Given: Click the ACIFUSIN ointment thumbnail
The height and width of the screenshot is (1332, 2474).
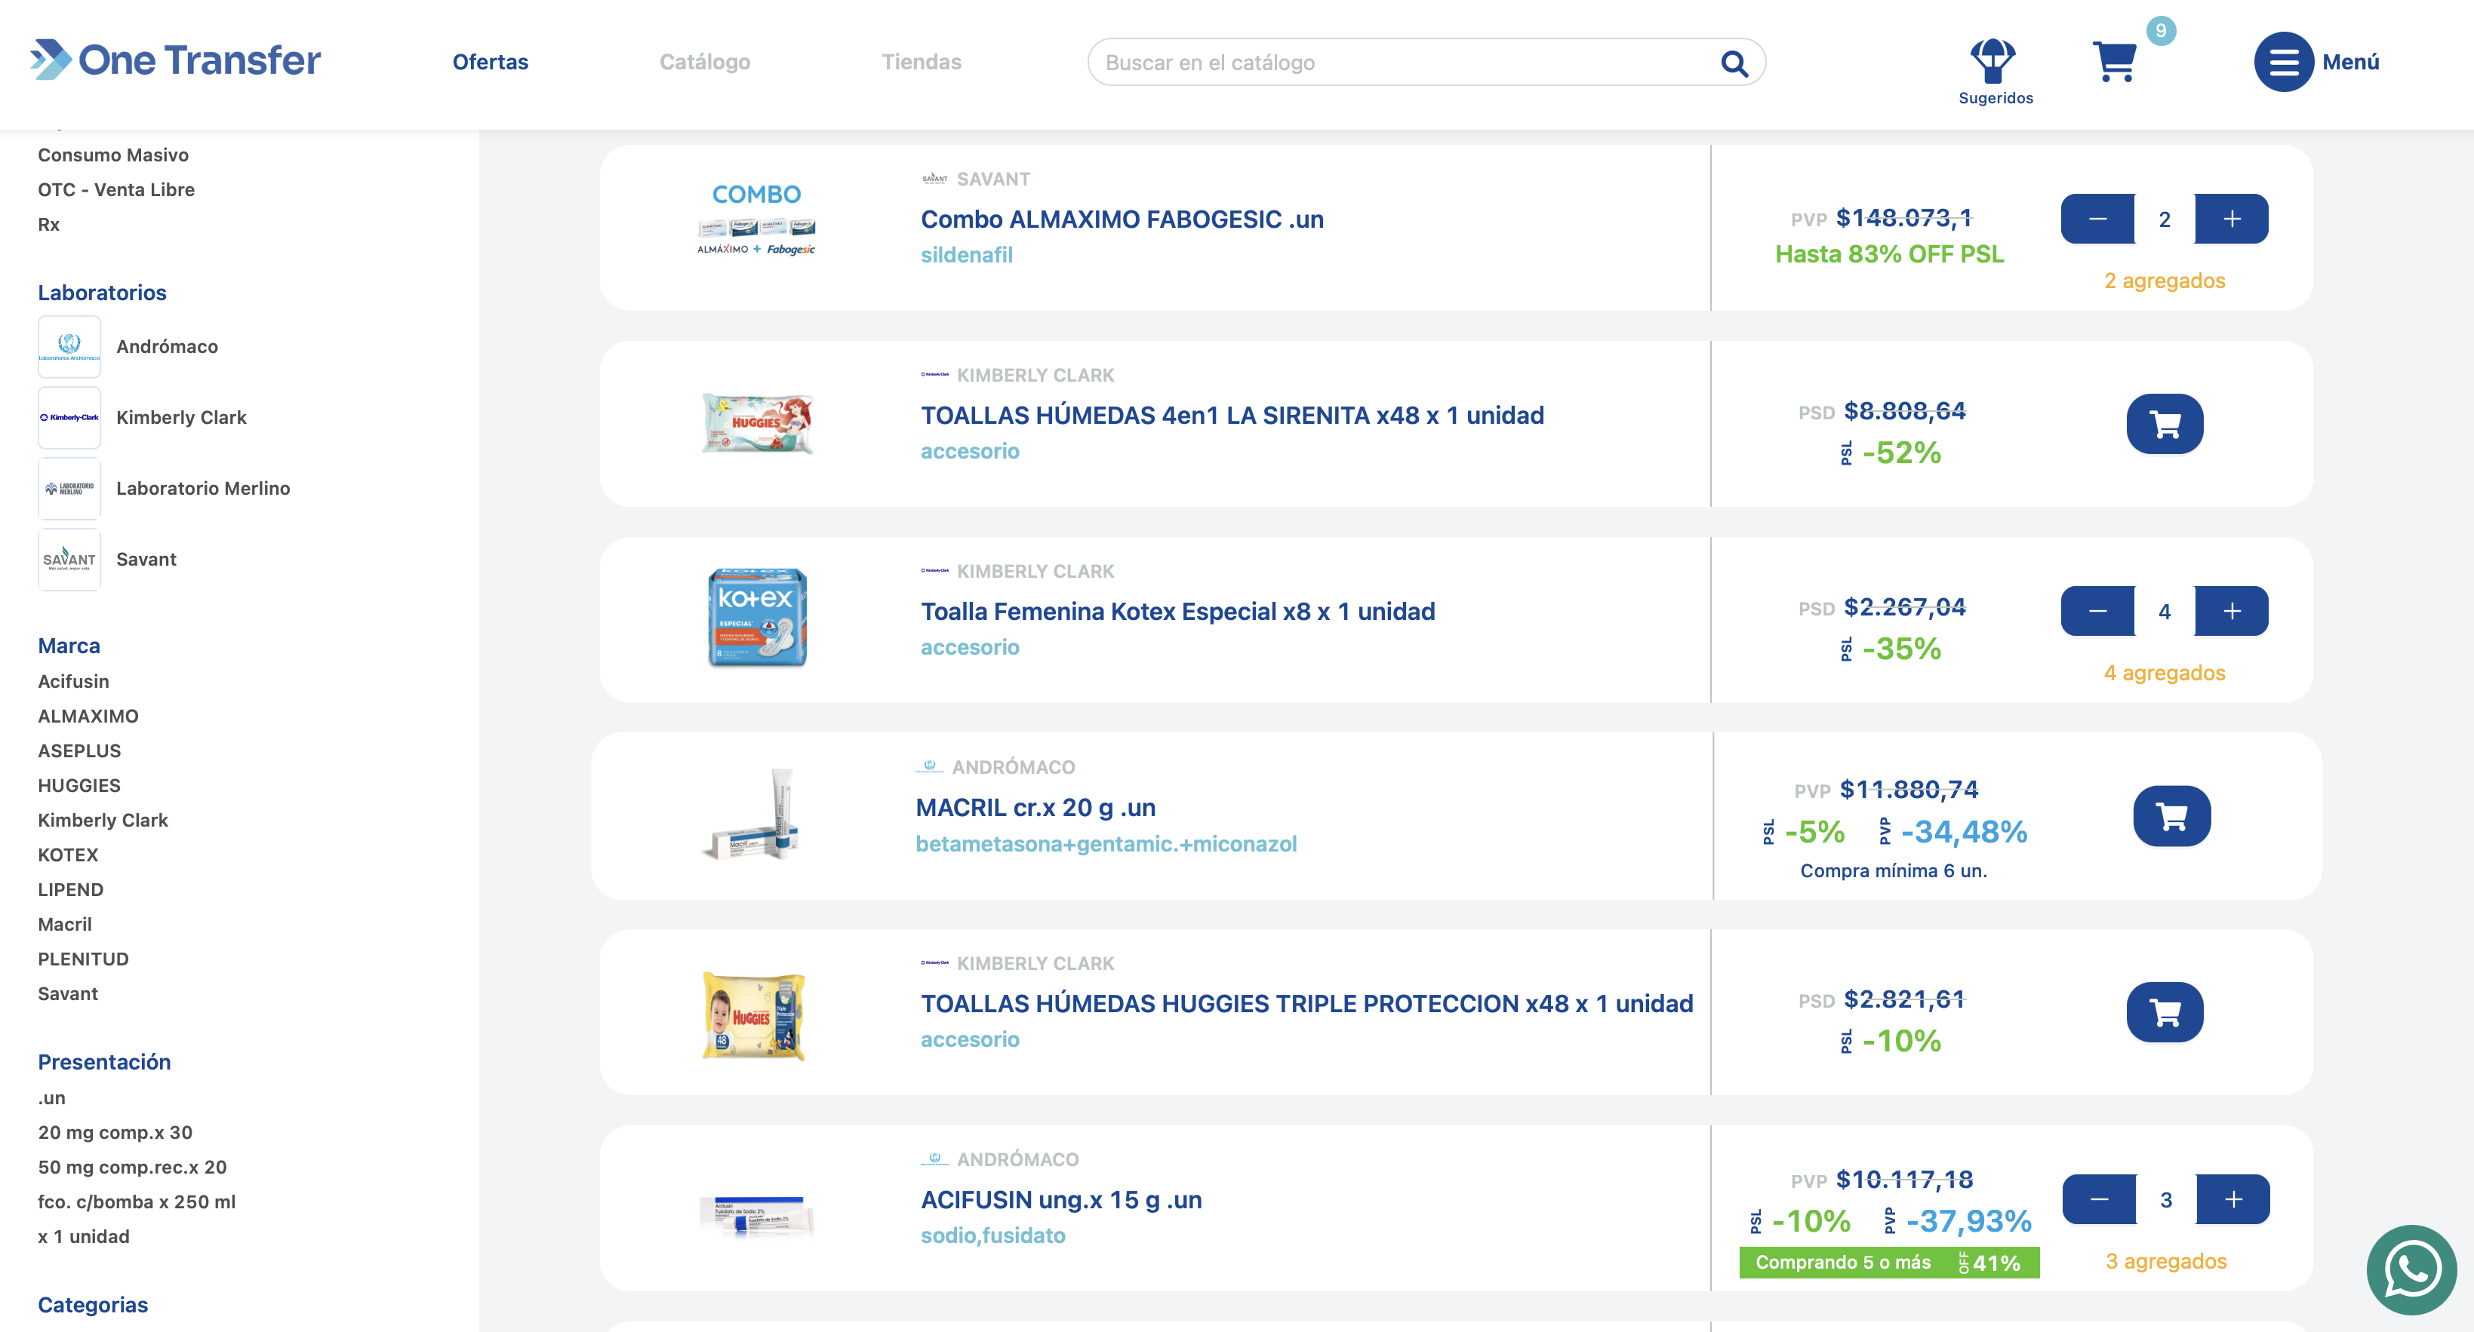Looking at the screenshot, I should pyautogui.click(x=757, y=1216).
